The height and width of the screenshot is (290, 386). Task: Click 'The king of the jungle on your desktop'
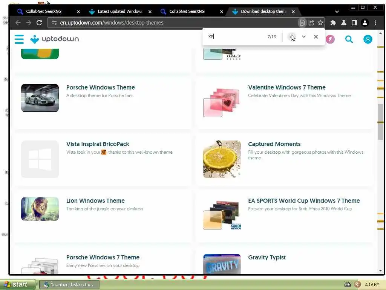105,209
